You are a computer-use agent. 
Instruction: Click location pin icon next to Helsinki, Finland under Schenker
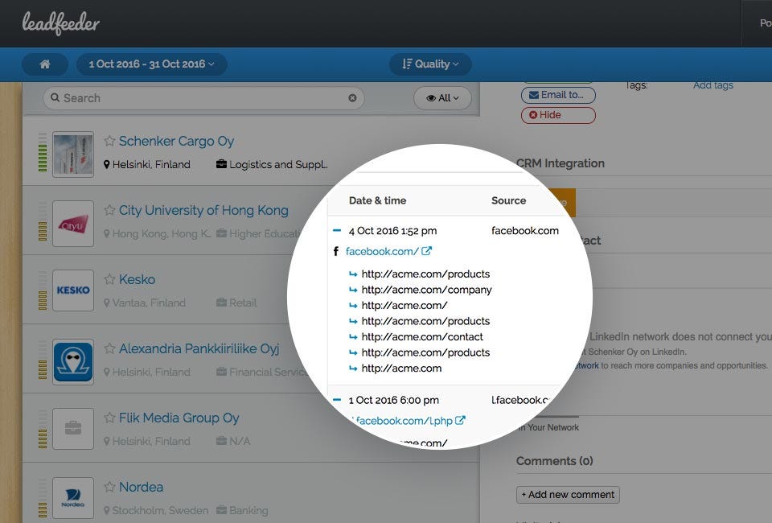point(106,164)
